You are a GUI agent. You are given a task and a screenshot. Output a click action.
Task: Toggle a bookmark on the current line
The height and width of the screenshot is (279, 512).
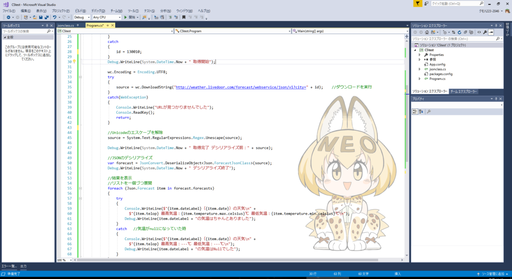(184, 17)
